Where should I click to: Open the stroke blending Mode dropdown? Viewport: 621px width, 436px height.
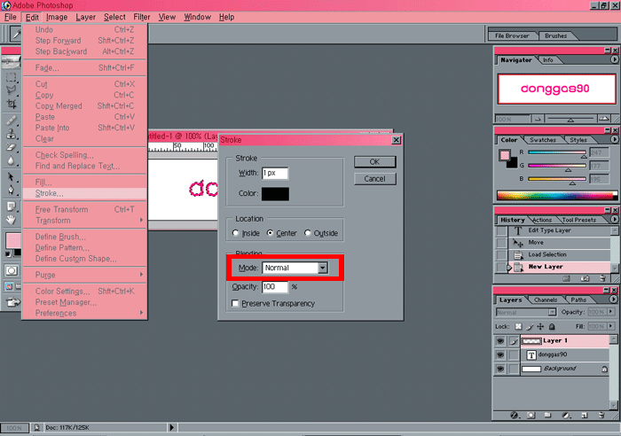point(323,268)
